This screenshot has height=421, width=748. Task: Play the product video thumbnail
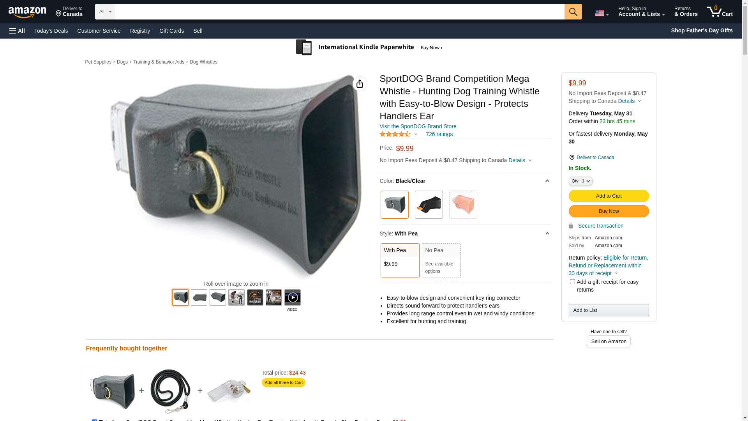coord(292,297)
